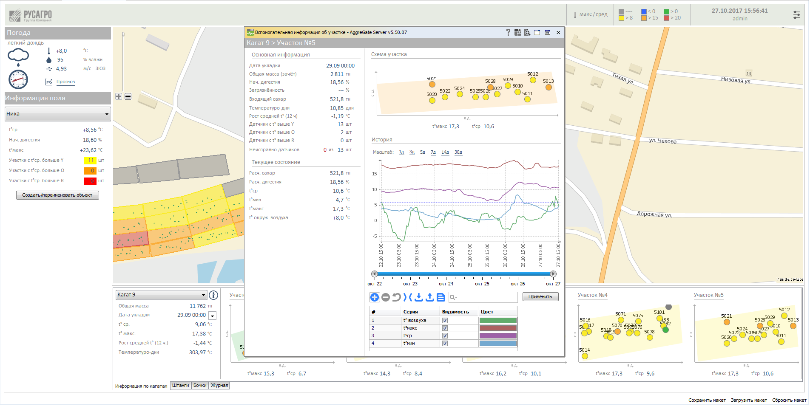810x406 pixels.
Task: Switch to Бочки tab
Action: coord(200,386)
